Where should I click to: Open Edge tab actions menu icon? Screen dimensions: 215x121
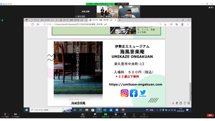27,20
